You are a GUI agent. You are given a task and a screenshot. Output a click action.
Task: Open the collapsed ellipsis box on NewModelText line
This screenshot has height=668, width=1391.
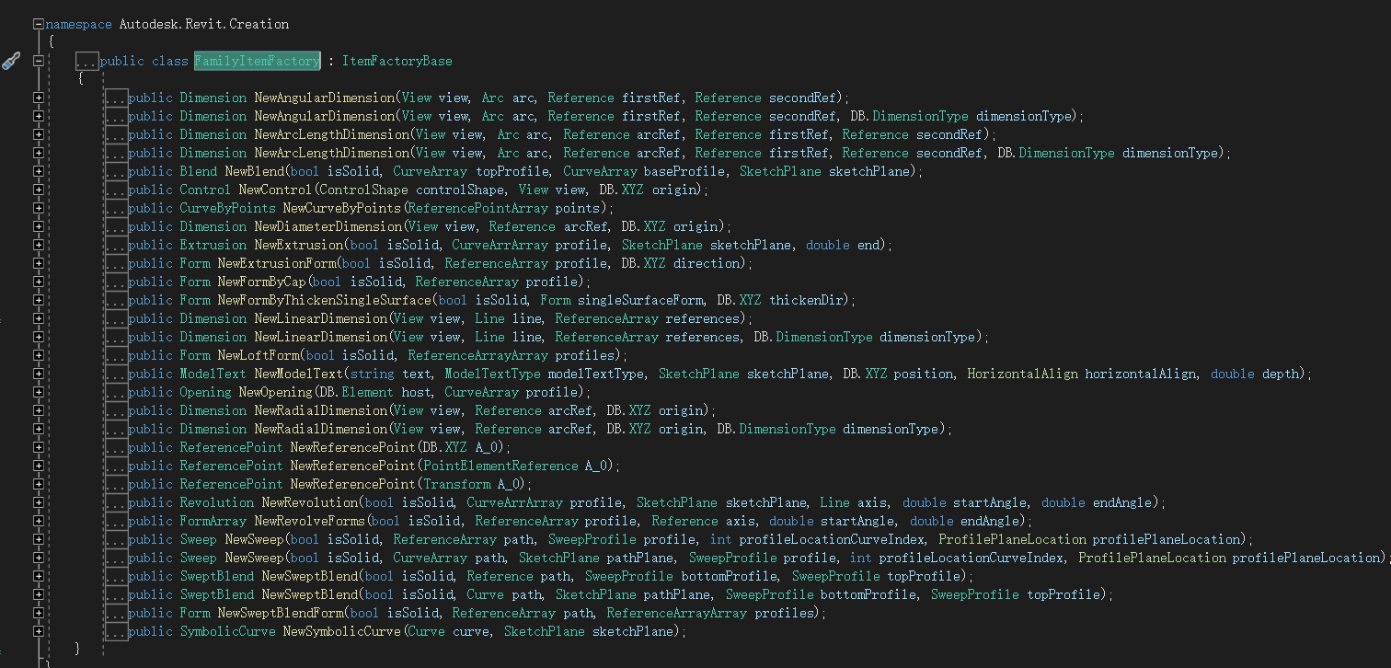[x=116, y=374]
